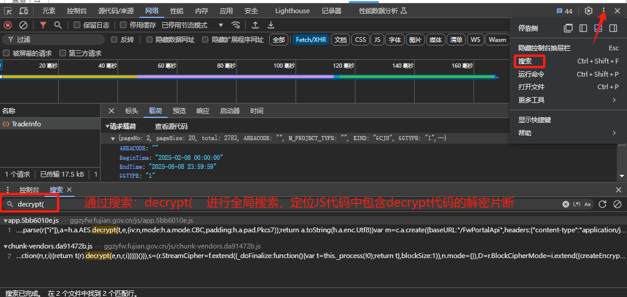Enable 停用缓存 checkbox
Image resolution: width=627 pixels, height=297 pixels.
(x=123, y=25)
